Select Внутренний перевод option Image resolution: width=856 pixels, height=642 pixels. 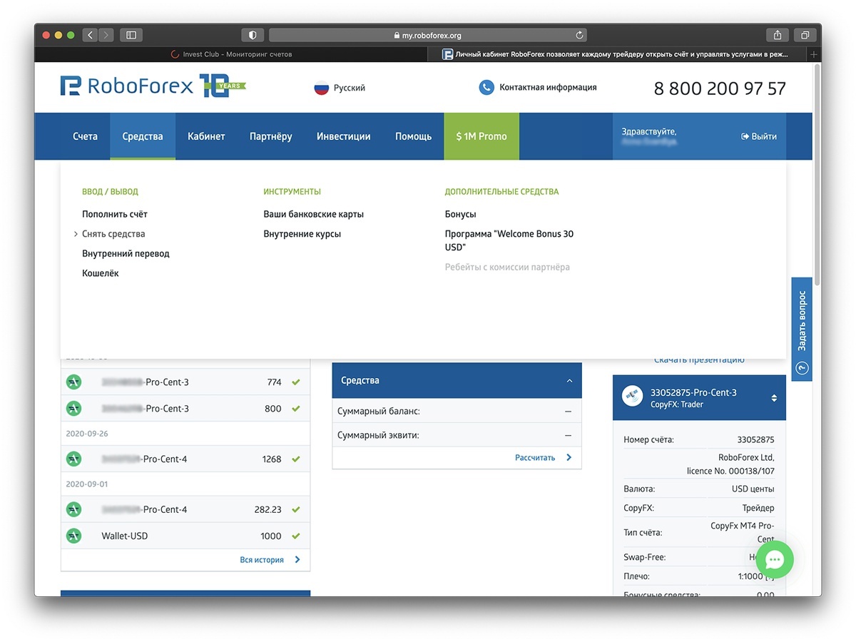click(126, 253)
